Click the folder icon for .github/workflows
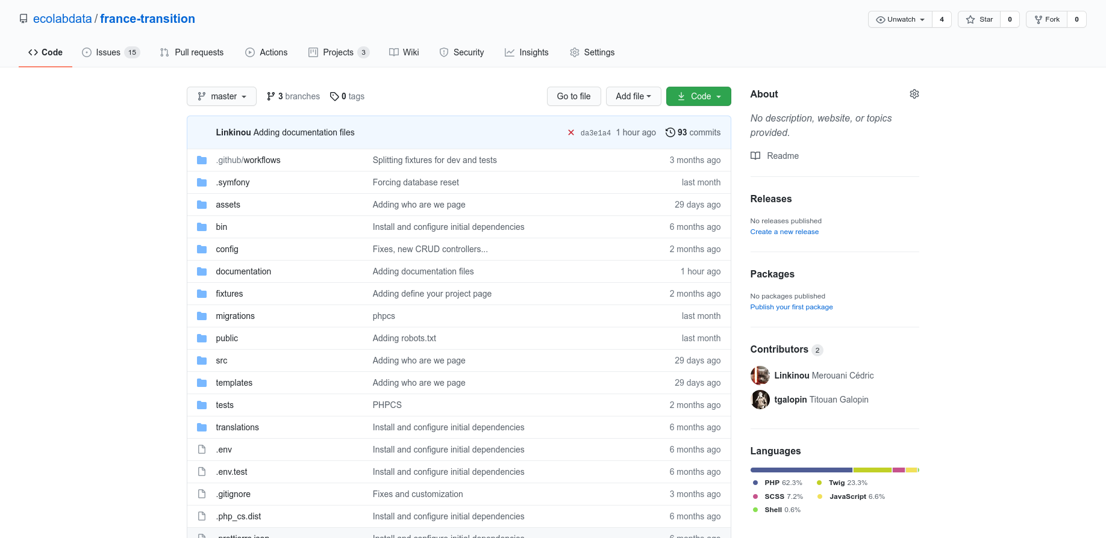 tap(202, 160)
